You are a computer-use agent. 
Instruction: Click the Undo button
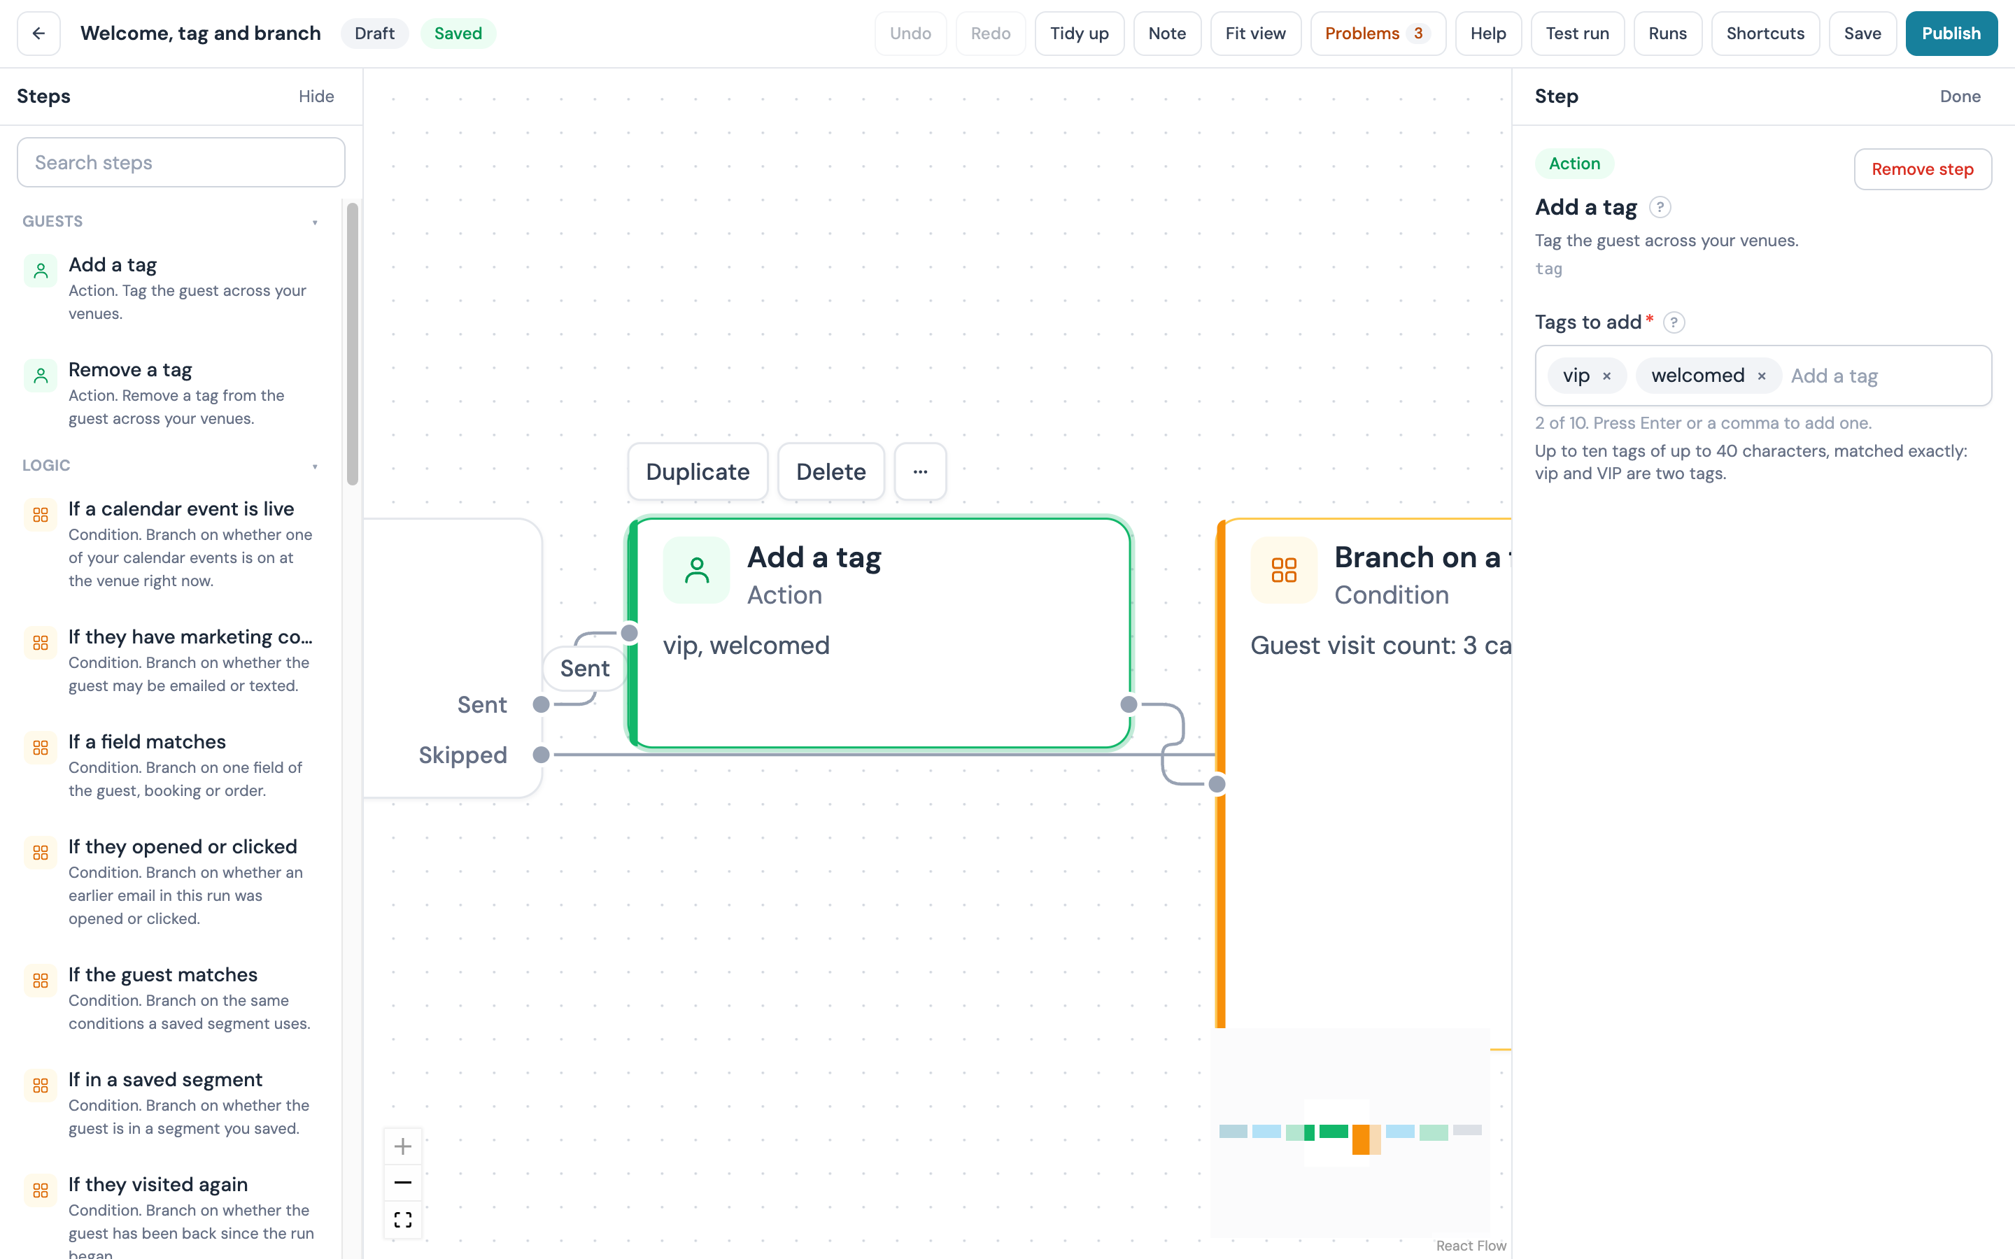(x=910, y=34)
